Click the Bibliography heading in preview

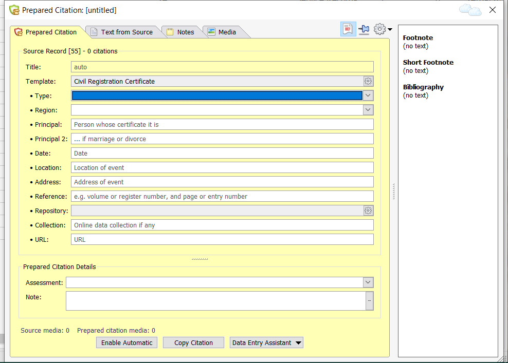coord(423,87)
